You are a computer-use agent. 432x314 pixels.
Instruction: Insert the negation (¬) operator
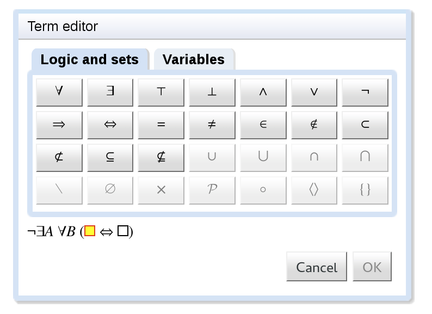coord(365,92)
